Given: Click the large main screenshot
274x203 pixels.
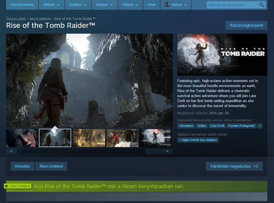Looking at the screenshot, I should 89,80.
